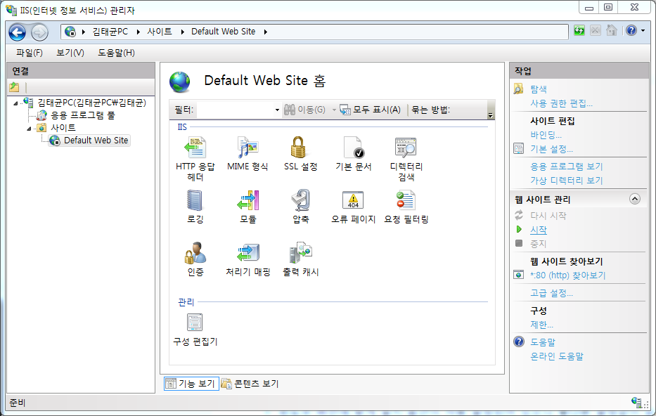This screenshot has width=656, height=416.
Task: Open the HTTP 응답 헤더 feature
Action: (195, 158)
